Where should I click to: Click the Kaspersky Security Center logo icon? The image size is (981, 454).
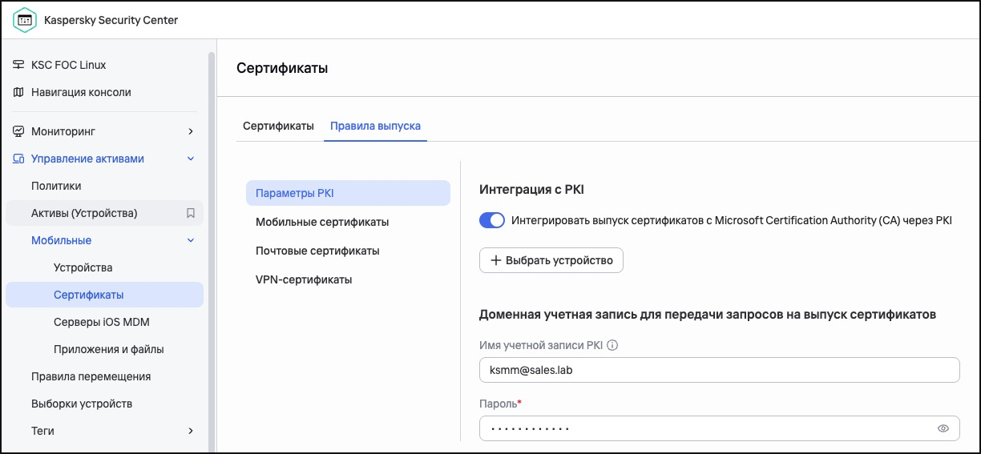[x=25, y=20]
